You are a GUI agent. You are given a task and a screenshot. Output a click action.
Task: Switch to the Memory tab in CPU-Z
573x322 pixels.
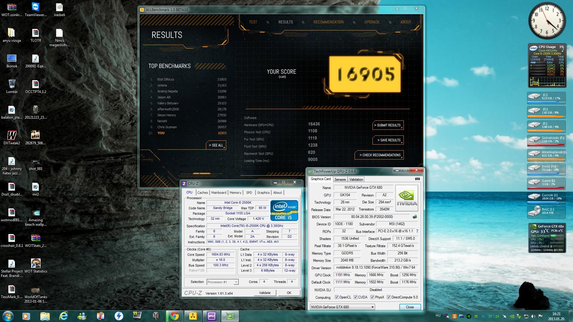(235, 193)
